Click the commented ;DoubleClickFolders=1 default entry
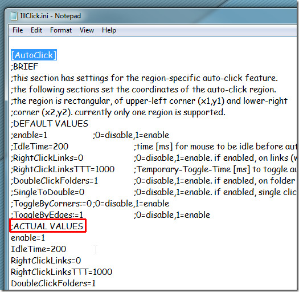This screenshot has height=292, width=299. coord(54,181)
